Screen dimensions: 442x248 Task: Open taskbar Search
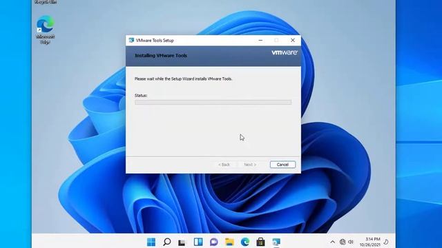pyautogui.click(x=167, y=242)
